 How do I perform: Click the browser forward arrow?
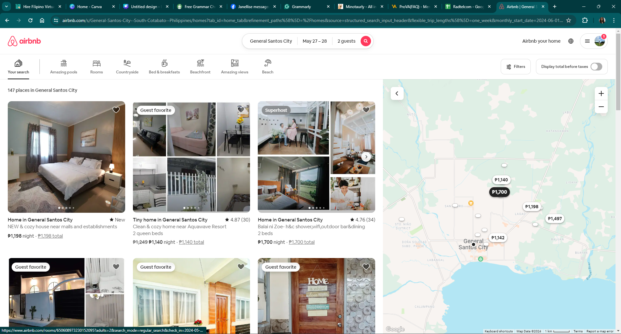pyautogui.click(x=19, y=20)
